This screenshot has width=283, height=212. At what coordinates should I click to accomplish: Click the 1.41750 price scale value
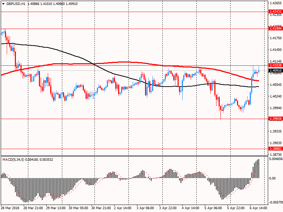tap(276, 38)
